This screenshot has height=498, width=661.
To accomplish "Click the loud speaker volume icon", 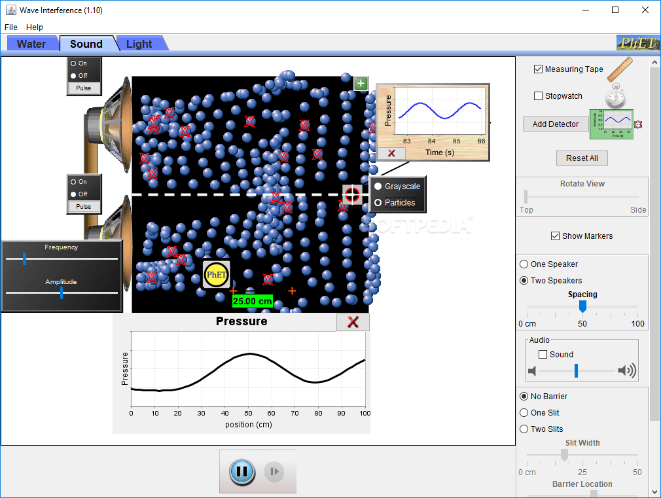I will tap(627, 370).
